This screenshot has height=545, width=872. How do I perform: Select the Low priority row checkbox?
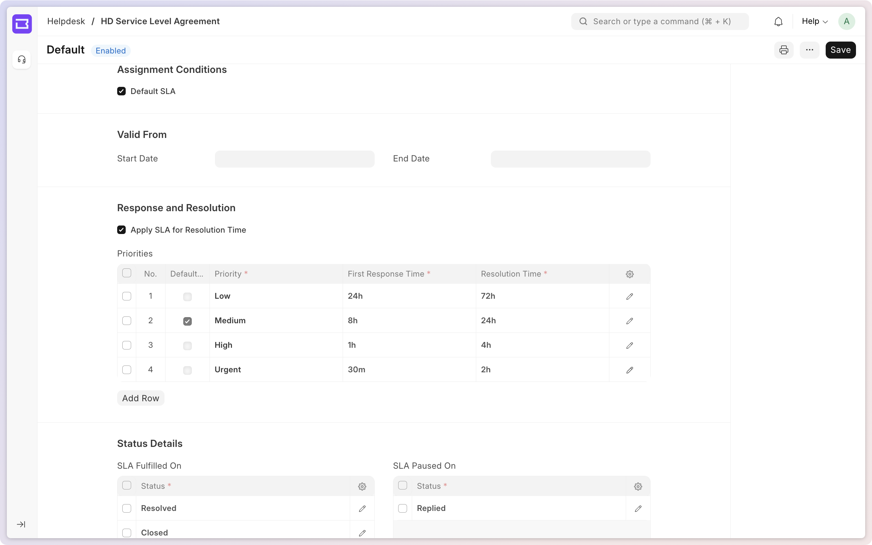coord(126,296)
